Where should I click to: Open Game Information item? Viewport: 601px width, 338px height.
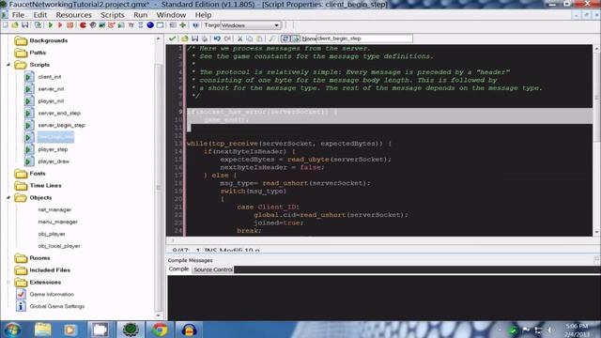click(x=52, y=294)
